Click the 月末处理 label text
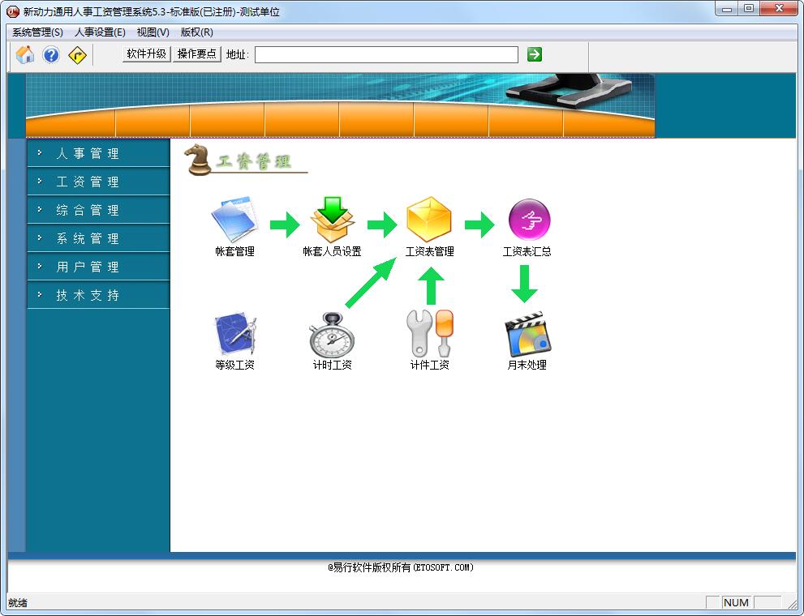804x616 pixels. click(x=527, y=365)
